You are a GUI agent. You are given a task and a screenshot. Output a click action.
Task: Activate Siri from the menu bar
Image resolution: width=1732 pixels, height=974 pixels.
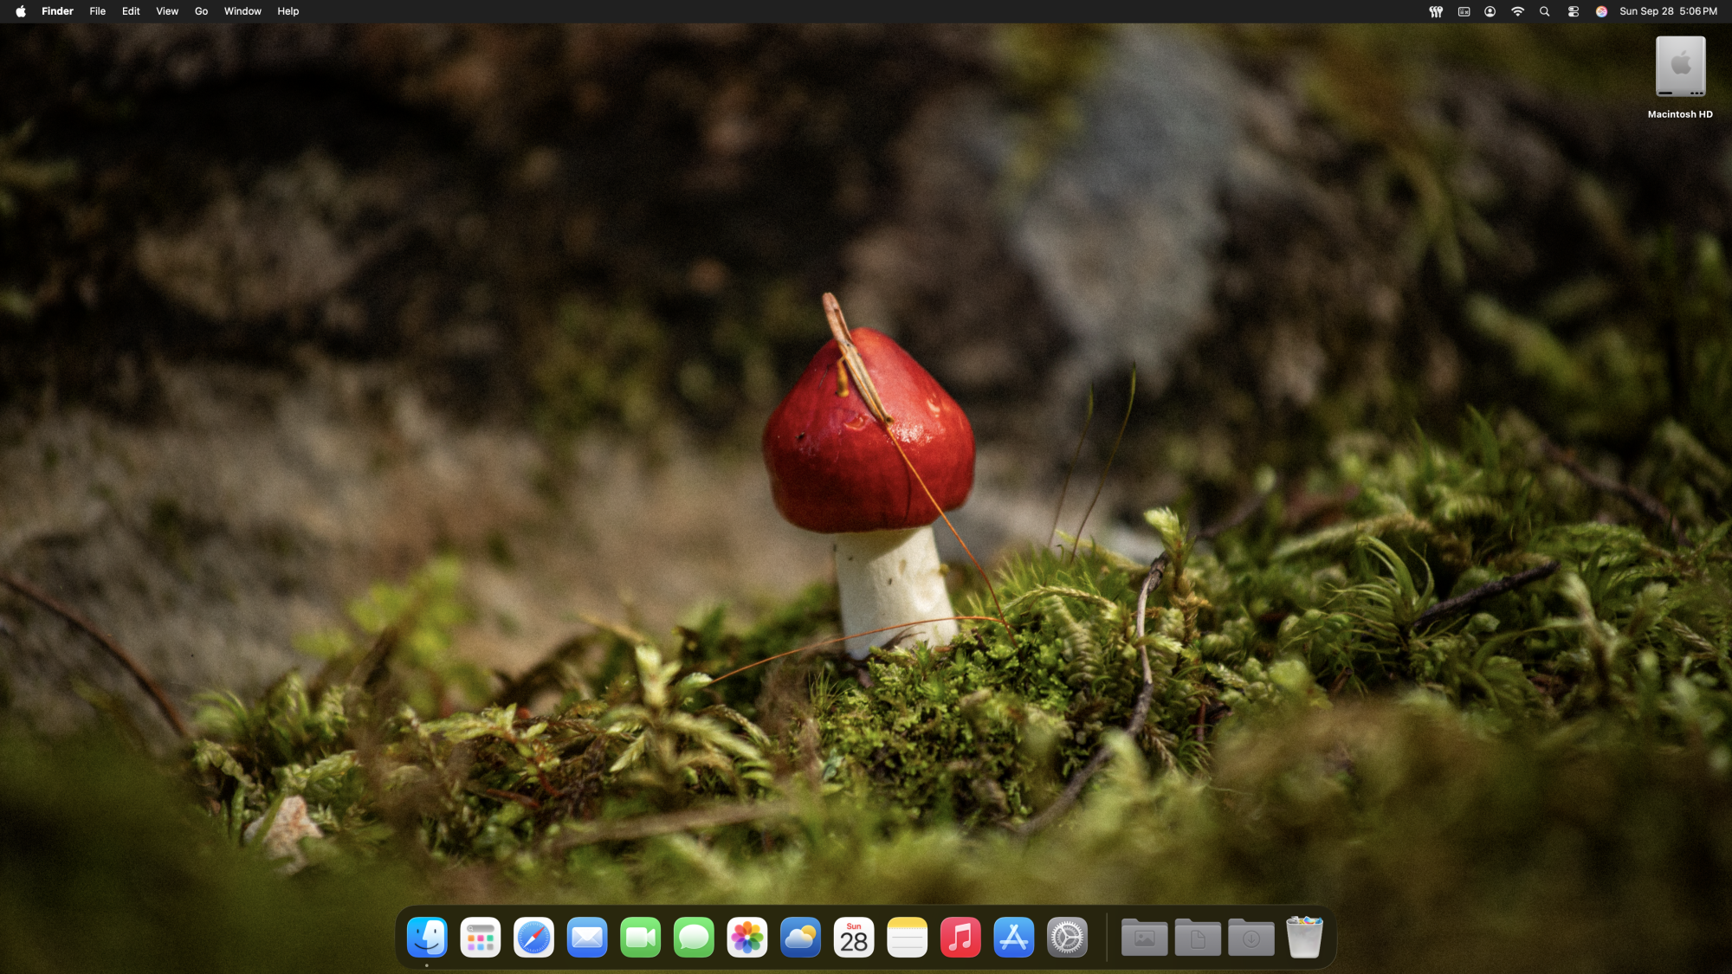[1601, 11]
